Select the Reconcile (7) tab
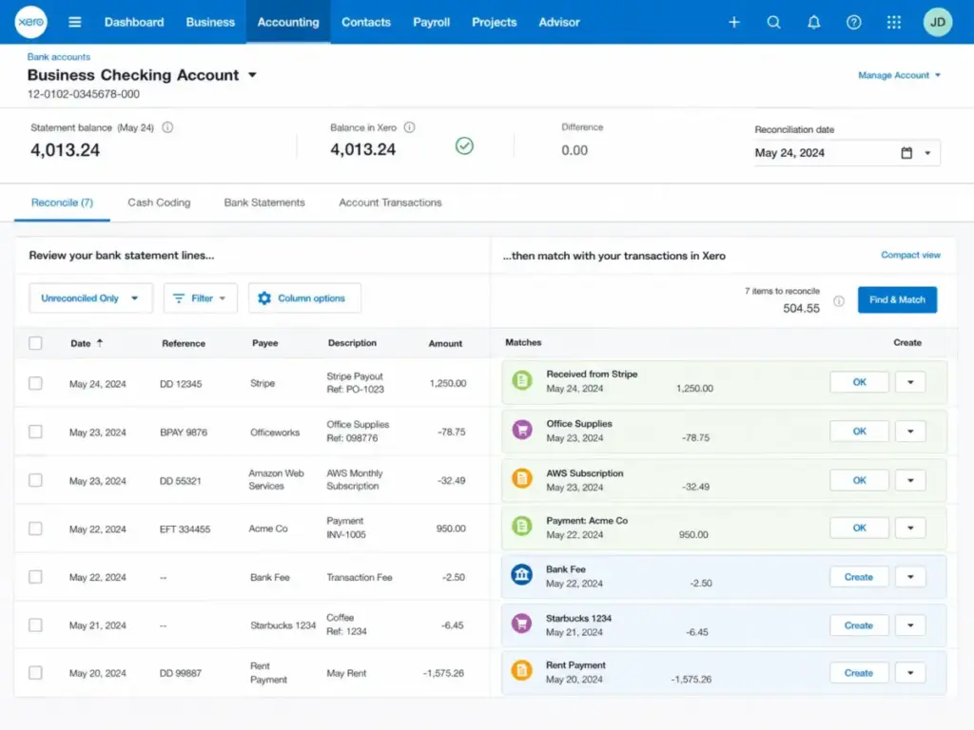974x730 pixels. pyautogui.click(x=62, y=202)
